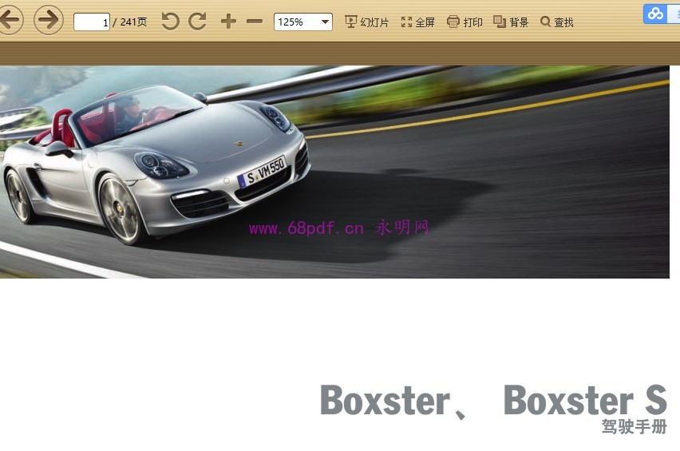Rotate page counterclockwise

coord(170,21)
